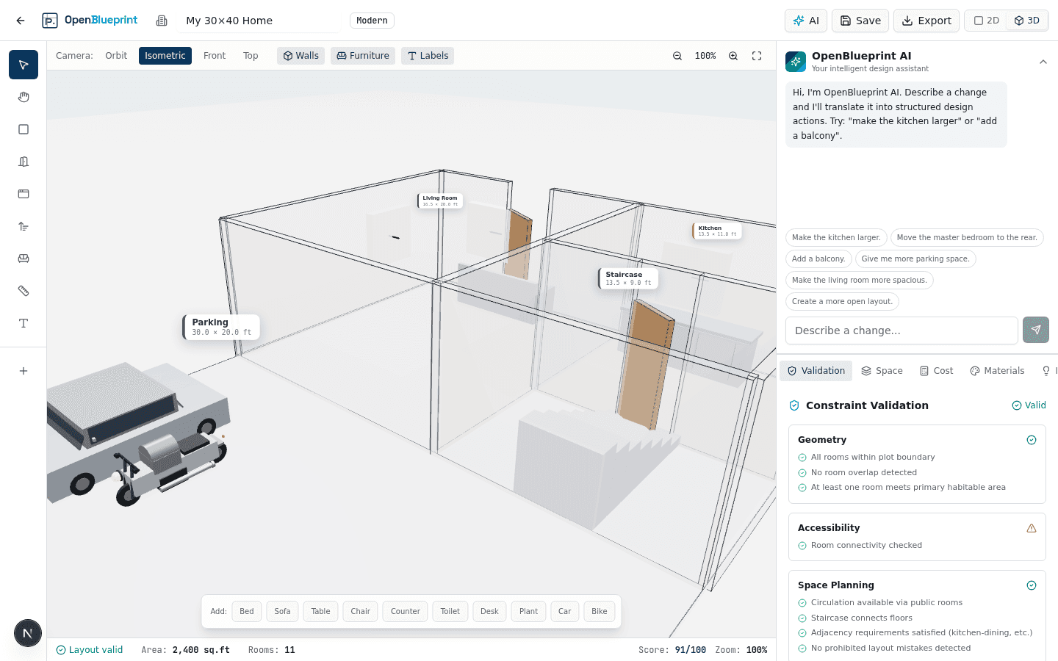Add a Table to the scene

(320, 611)
